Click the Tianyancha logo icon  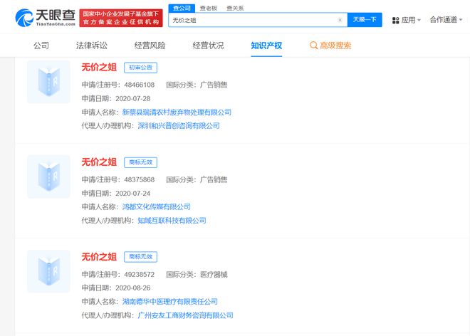click(24, 18)
